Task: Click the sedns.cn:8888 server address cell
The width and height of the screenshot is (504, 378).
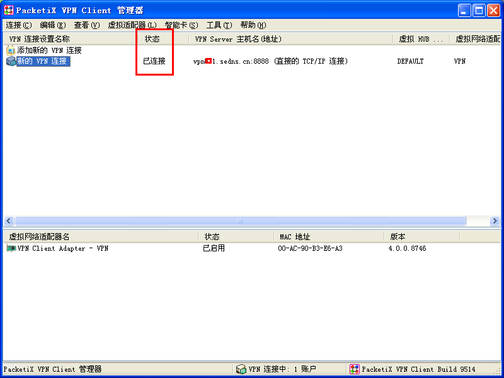Action: pyautogui.click(x=270, y=61)
